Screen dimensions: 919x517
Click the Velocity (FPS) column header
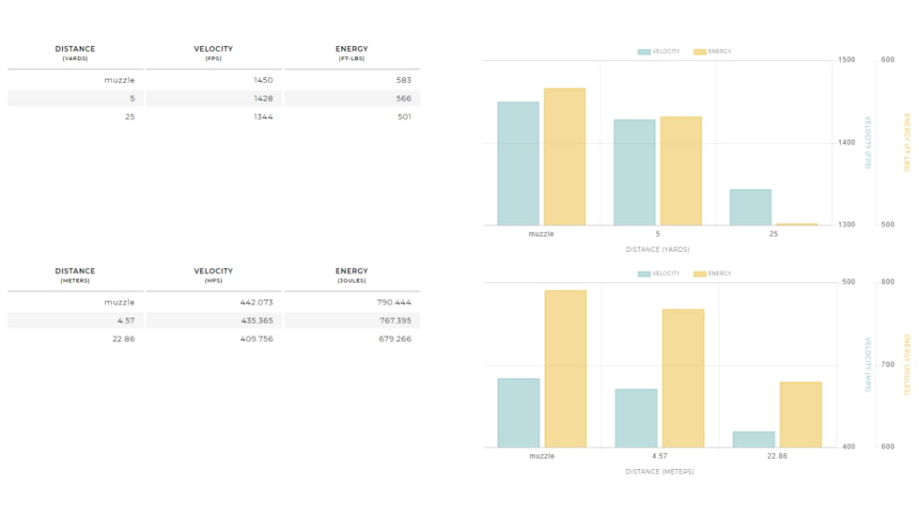213,53
